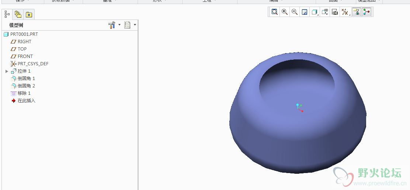Open the display style cube menu
The width and height of the screenshot is (410, 190).
click(315, 12)
